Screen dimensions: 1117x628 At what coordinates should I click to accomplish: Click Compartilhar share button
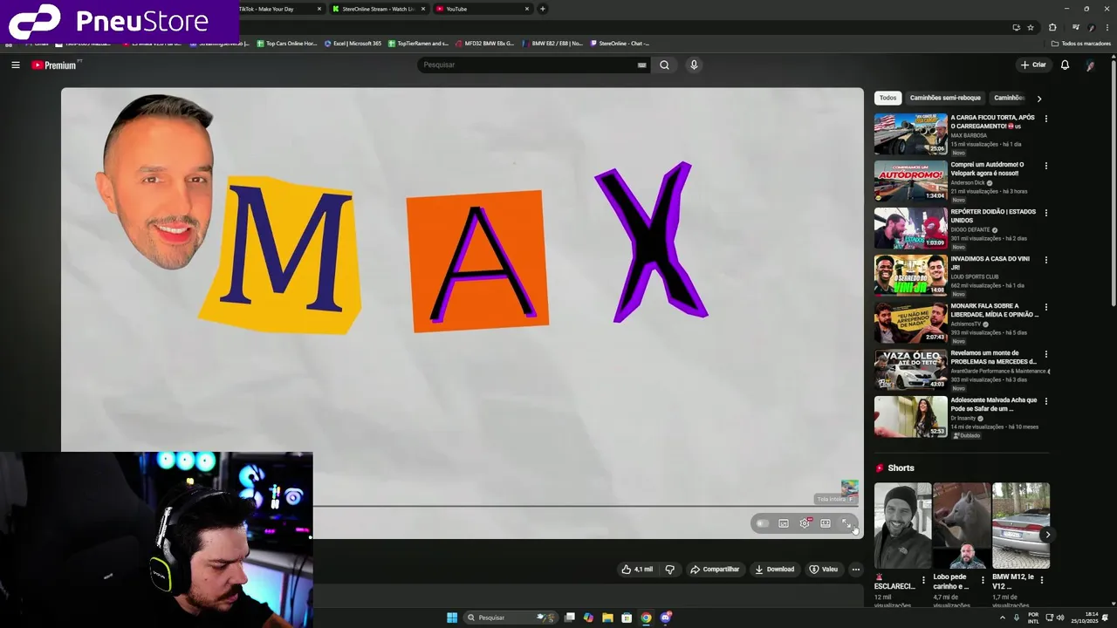pyautogui.click(x=715, y=570)
